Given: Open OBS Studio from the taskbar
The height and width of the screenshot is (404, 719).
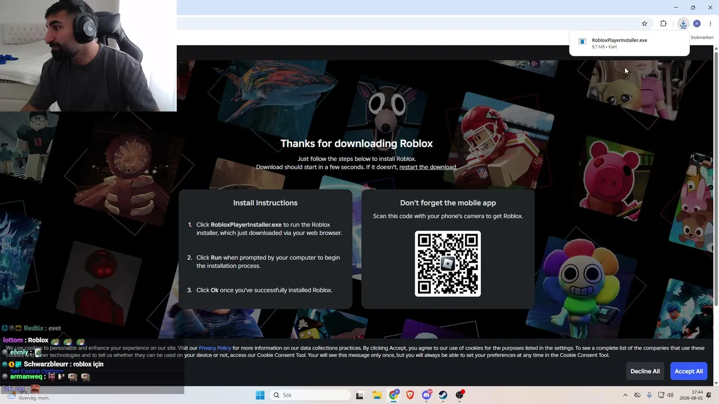Looking at the screenshot, I should pos(460,395).
